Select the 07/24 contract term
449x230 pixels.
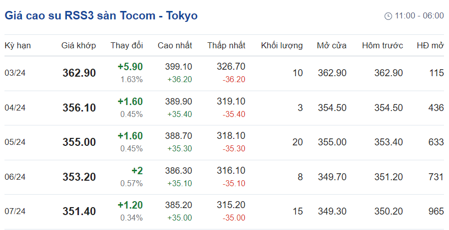[15, 212]
